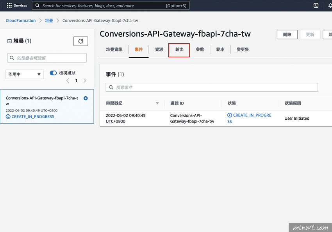
Task: Switch to the 輸出 tab
Action: pos(179,50)
